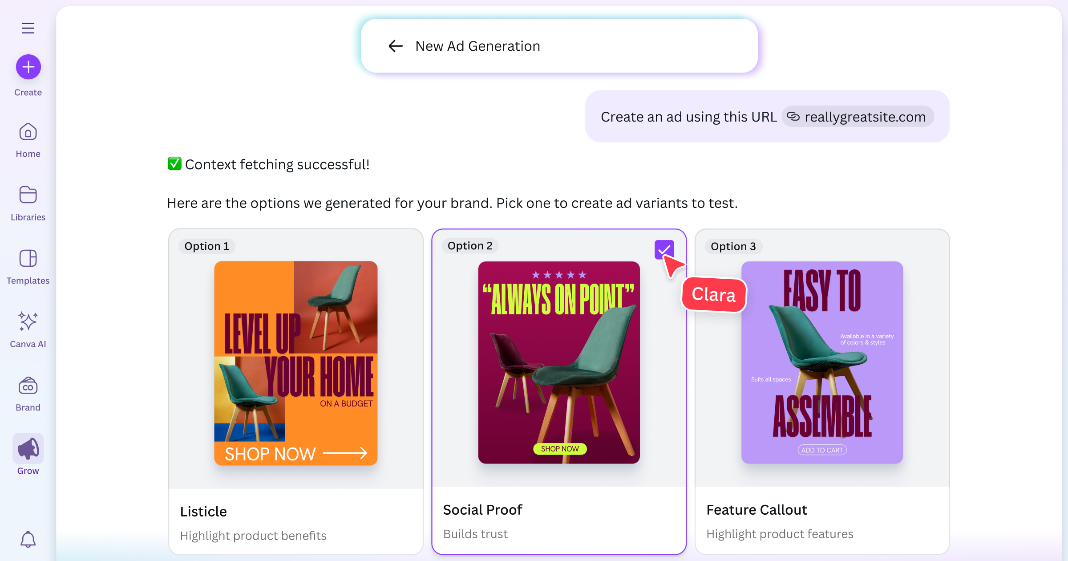Open the hamburger navigation menu
This screenshot has width=1068, height=561.
tap(28, 28)
